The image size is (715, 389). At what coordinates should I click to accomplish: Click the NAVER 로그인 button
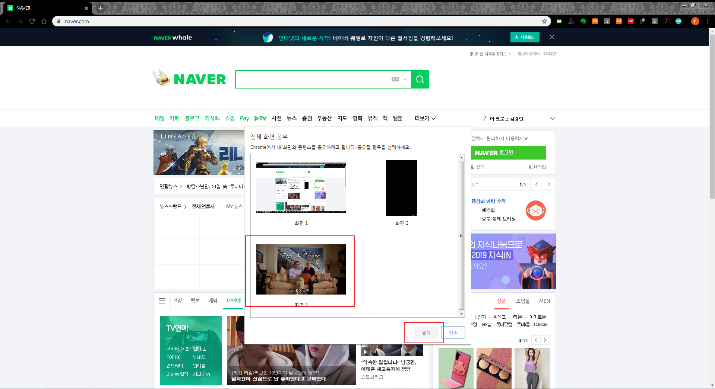click(508, 152)
